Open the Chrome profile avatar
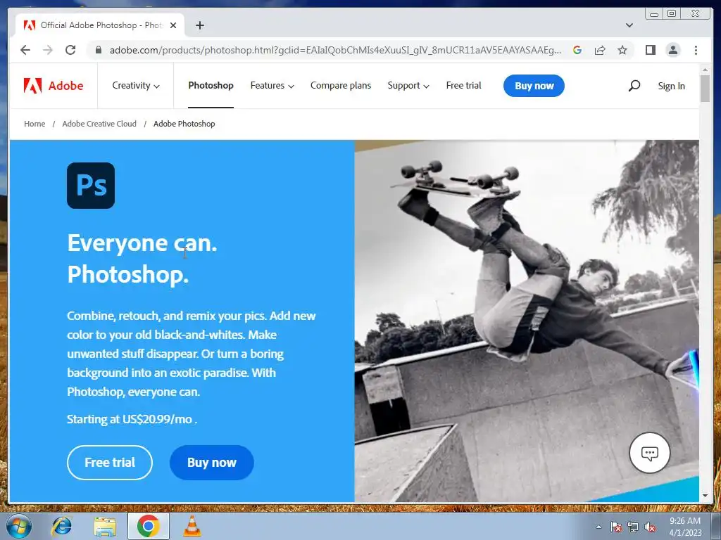The image size is (721, 540). pos(672,50)
